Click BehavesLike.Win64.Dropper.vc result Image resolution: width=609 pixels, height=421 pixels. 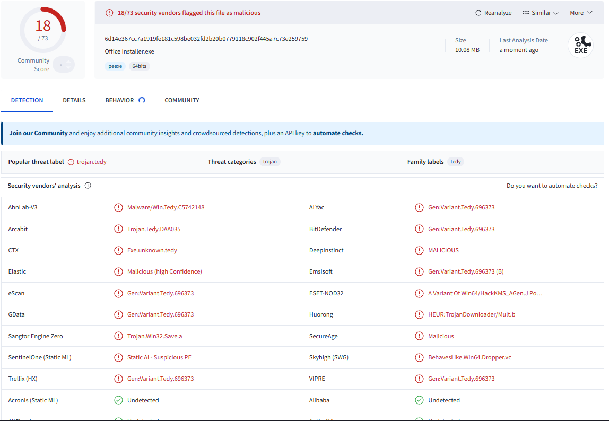click(469, 357)
